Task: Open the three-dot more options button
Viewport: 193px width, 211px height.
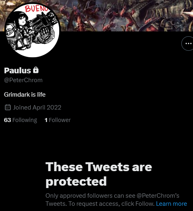Action: click(x=188, y=43)
